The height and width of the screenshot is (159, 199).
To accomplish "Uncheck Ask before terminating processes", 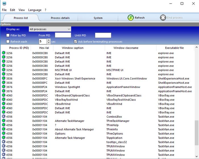I will tap(75, 42).
